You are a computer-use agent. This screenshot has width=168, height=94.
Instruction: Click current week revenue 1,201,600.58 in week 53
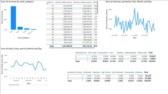pos(67,6)
